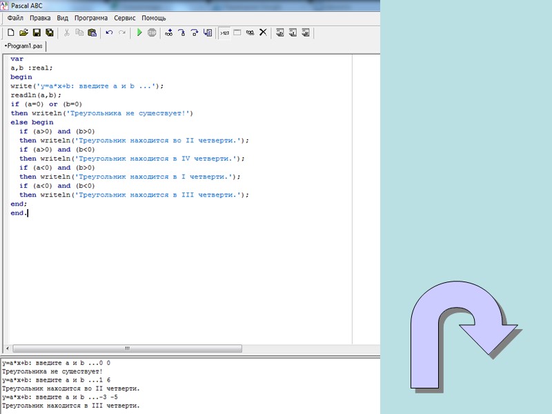The width and height of the screenshot is (552, 414).
Task: Click the Stop program icon
Action: [152, 32]
